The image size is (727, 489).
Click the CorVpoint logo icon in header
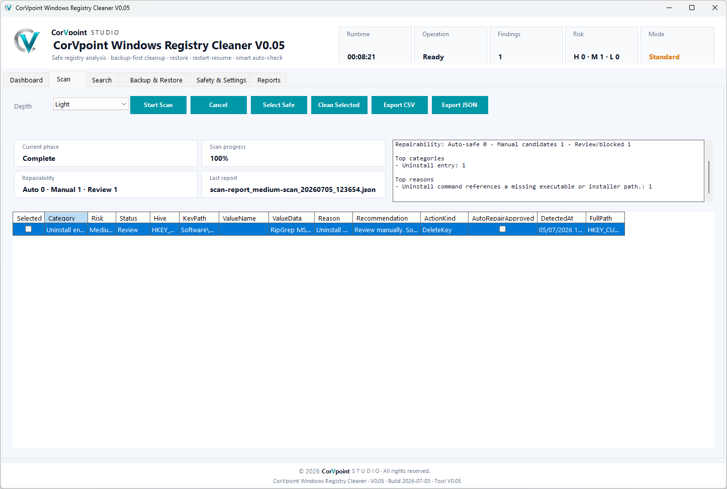(x=27, y=41)
